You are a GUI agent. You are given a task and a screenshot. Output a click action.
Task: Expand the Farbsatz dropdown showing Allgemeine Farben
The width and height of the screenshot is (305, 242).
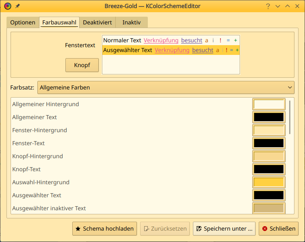[x=166, y=87]
